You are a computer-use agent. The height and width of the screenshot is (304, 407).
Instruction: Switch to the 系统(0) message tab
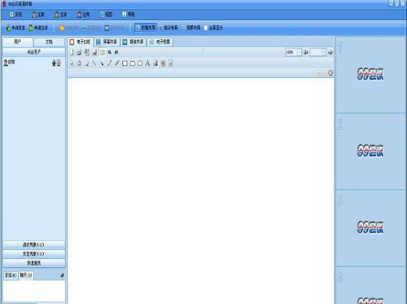11,275
